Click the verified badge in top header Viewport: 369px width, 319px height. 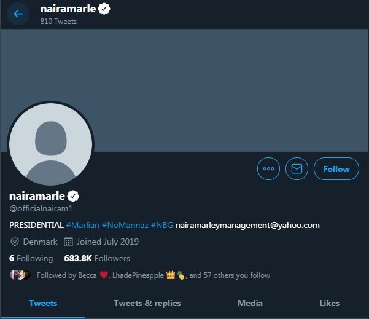[x=104, y=9]
